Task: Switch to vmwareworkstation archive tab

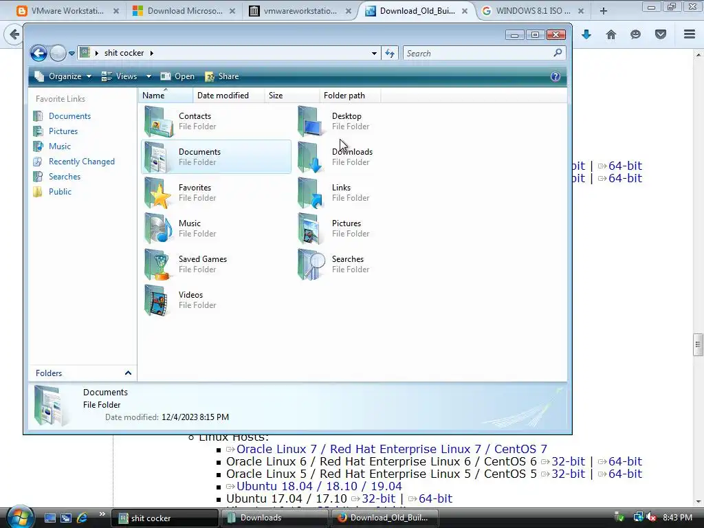Action: click(300, 11)
